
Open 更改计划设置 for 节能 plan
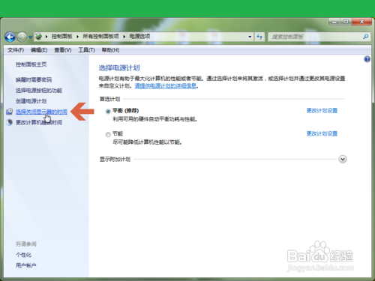point(322,133)
